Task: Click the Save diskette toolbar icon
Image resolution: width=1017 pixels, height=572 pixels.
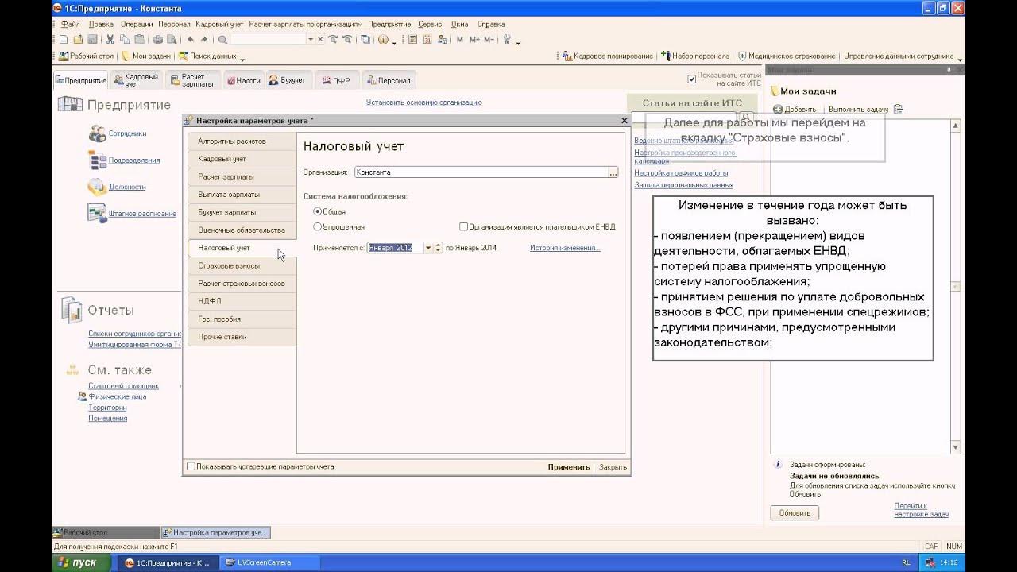Action: click(92, 39)
